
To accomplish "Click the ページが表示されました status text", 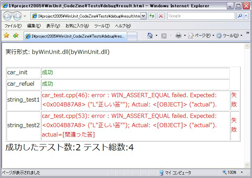I will (x=21, y=173).
